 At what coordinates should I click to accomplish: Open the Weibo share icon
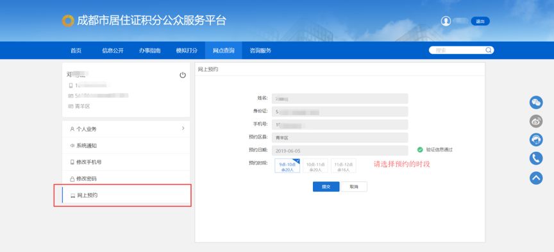(536, 121)
